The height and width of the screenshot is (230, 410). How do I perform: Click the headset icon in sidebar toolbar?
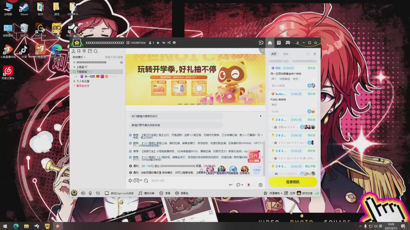point(79,51)
